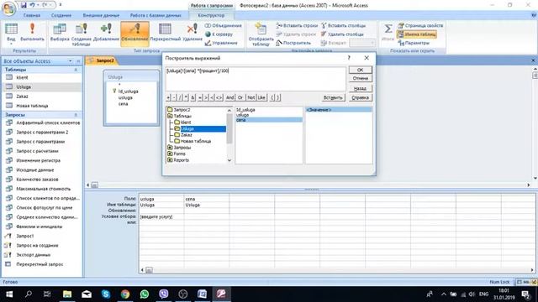
Task: Open File Explorer from taskbar
Action: tap(67, 294)
